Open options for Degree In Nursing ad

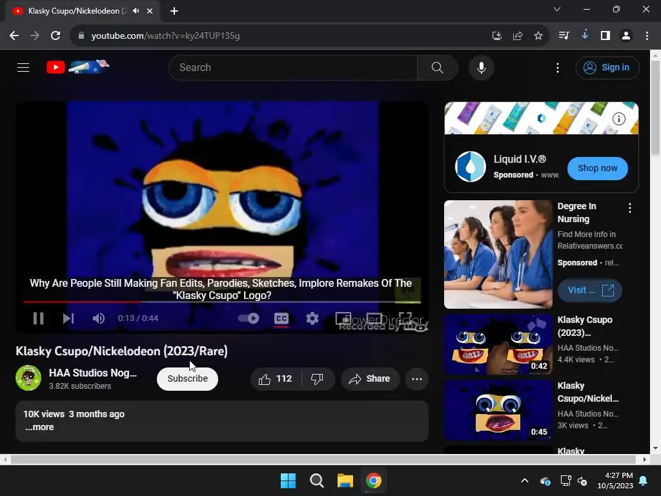point(629,208)
